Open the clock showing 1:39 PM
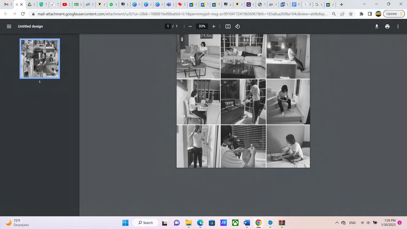This screenshot has height=229, width=407. point(388,223)
